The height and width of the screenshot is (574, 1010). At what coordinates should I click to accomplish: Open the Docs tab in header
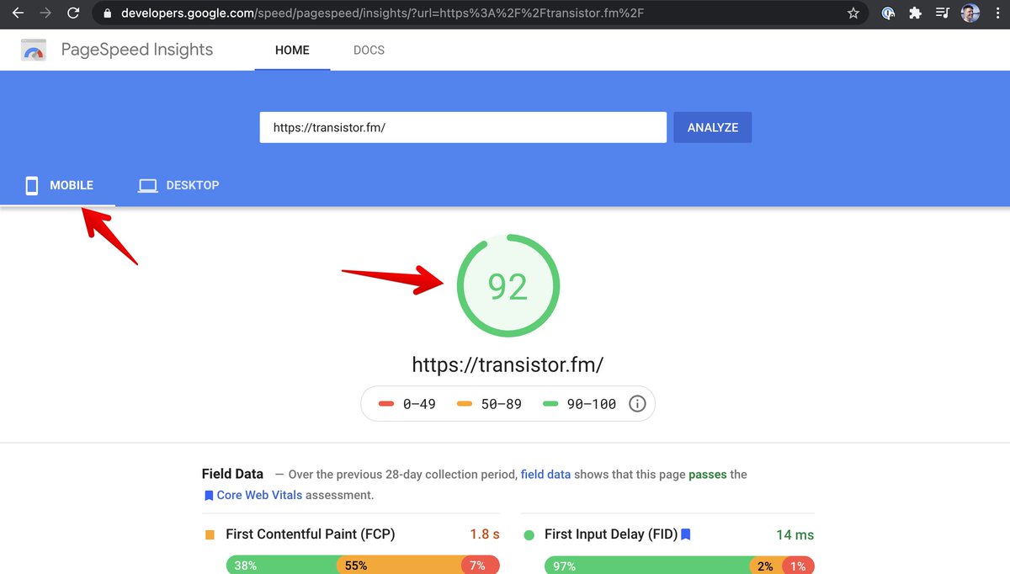(369, 50)
